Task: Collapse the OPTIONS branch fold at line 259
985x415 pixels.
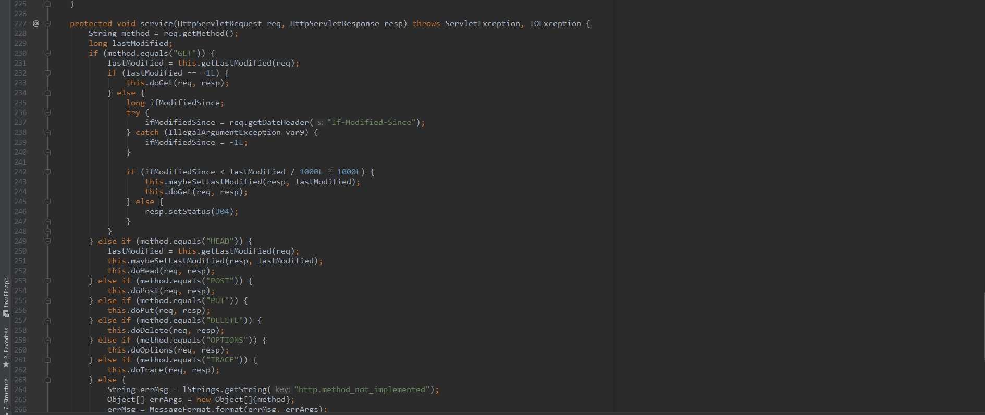Action: tap(47, 340)
